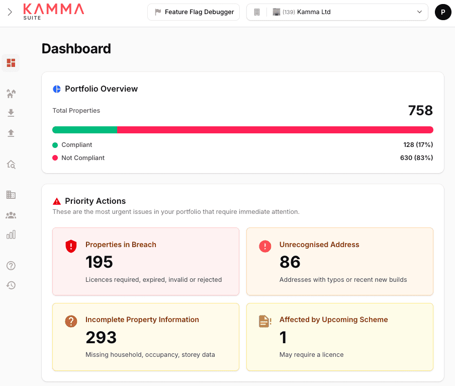
Task: Click the Priority Actions heading
Action: pyautogui.click(x=95, y=201)
